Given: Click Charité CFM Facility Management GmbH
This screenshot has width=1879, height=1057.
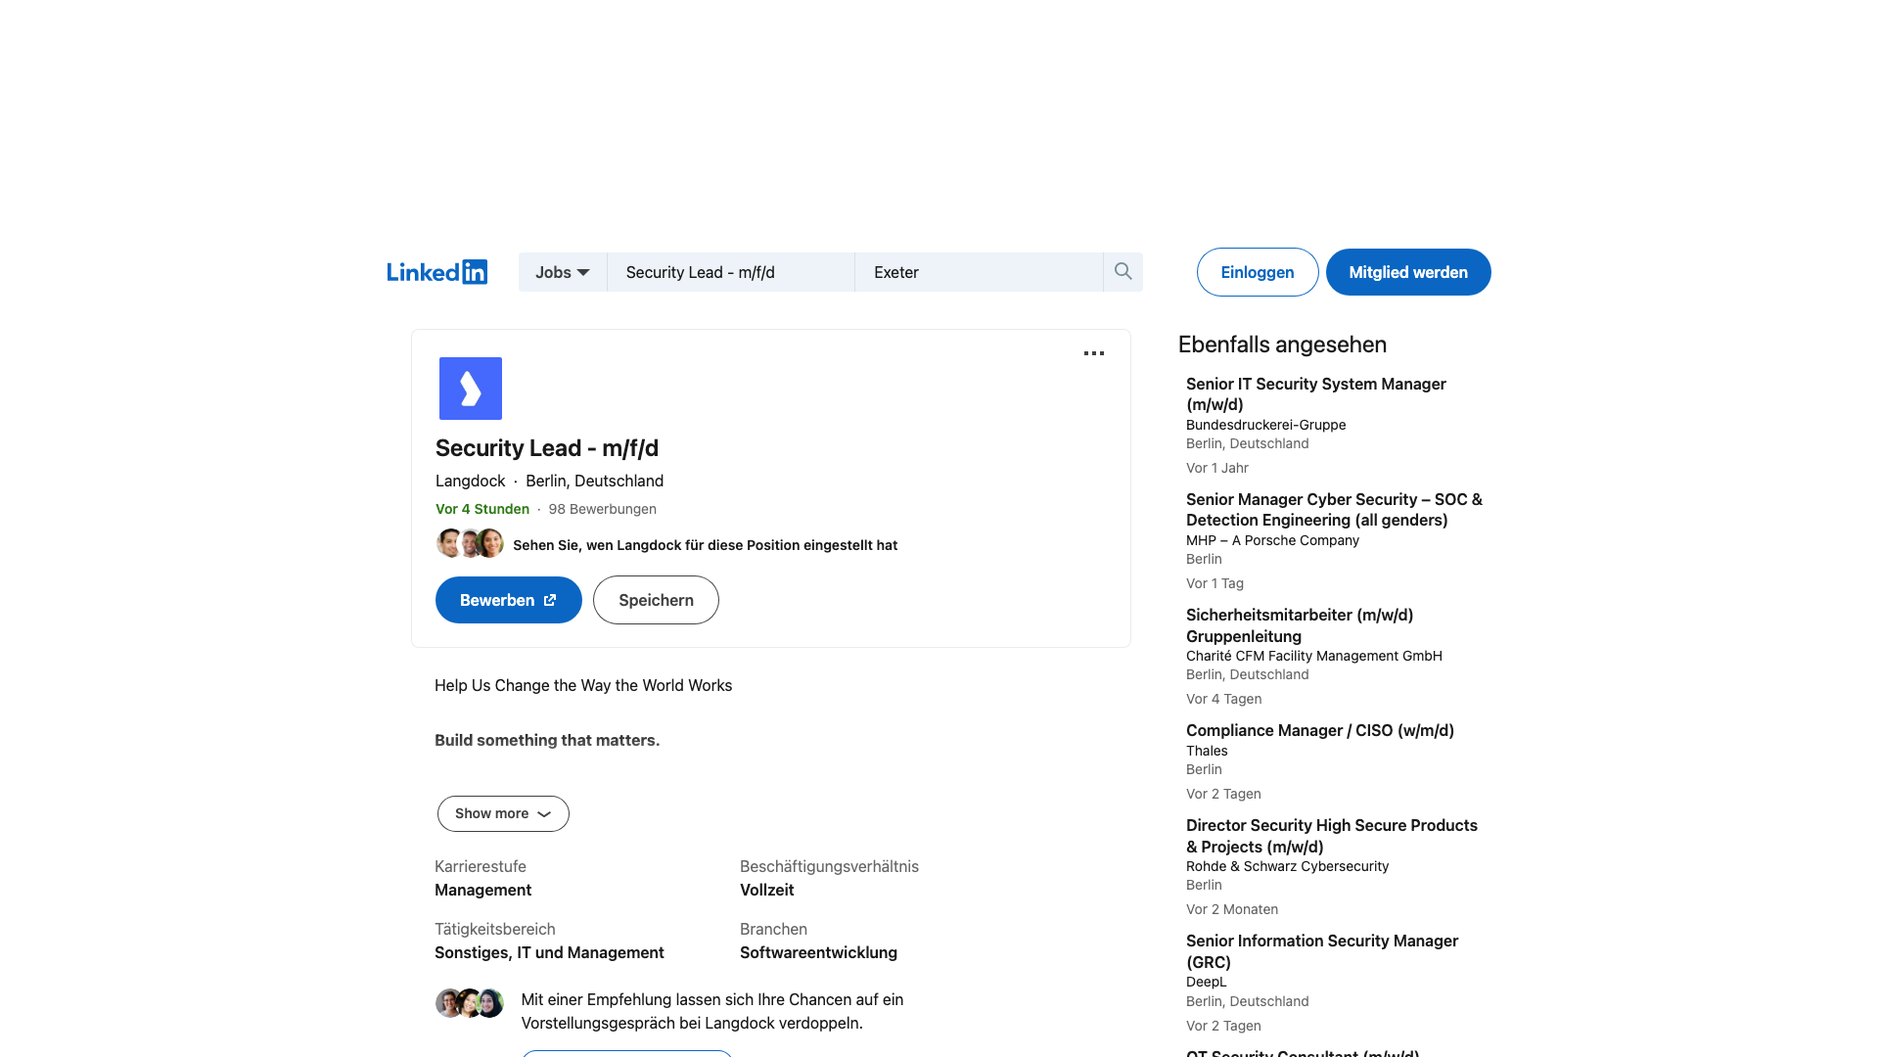Looking at the screenshot, I should click(x=1314, y=656).
